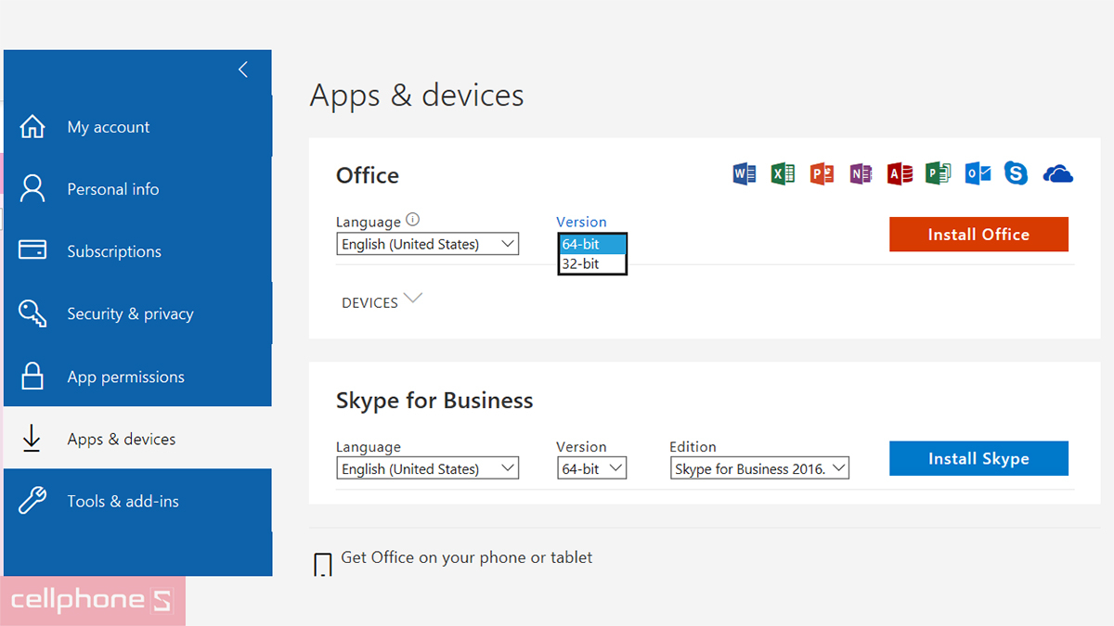This screenshot has width=1114, height=626.
Task: Click the Excel app icon
Action: coord(783,173)
